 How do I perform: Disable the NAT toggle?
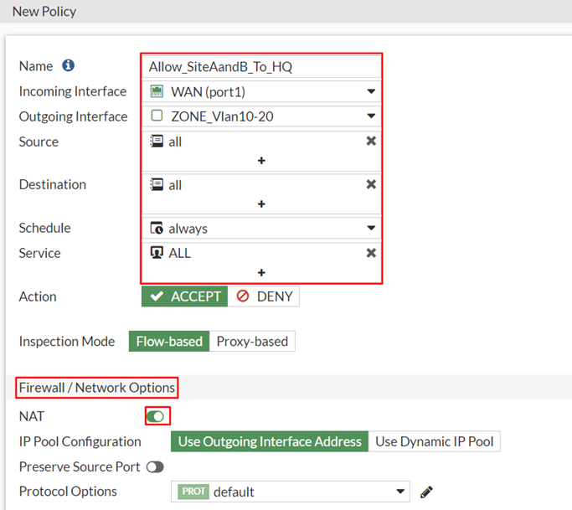tap(156, 416)
